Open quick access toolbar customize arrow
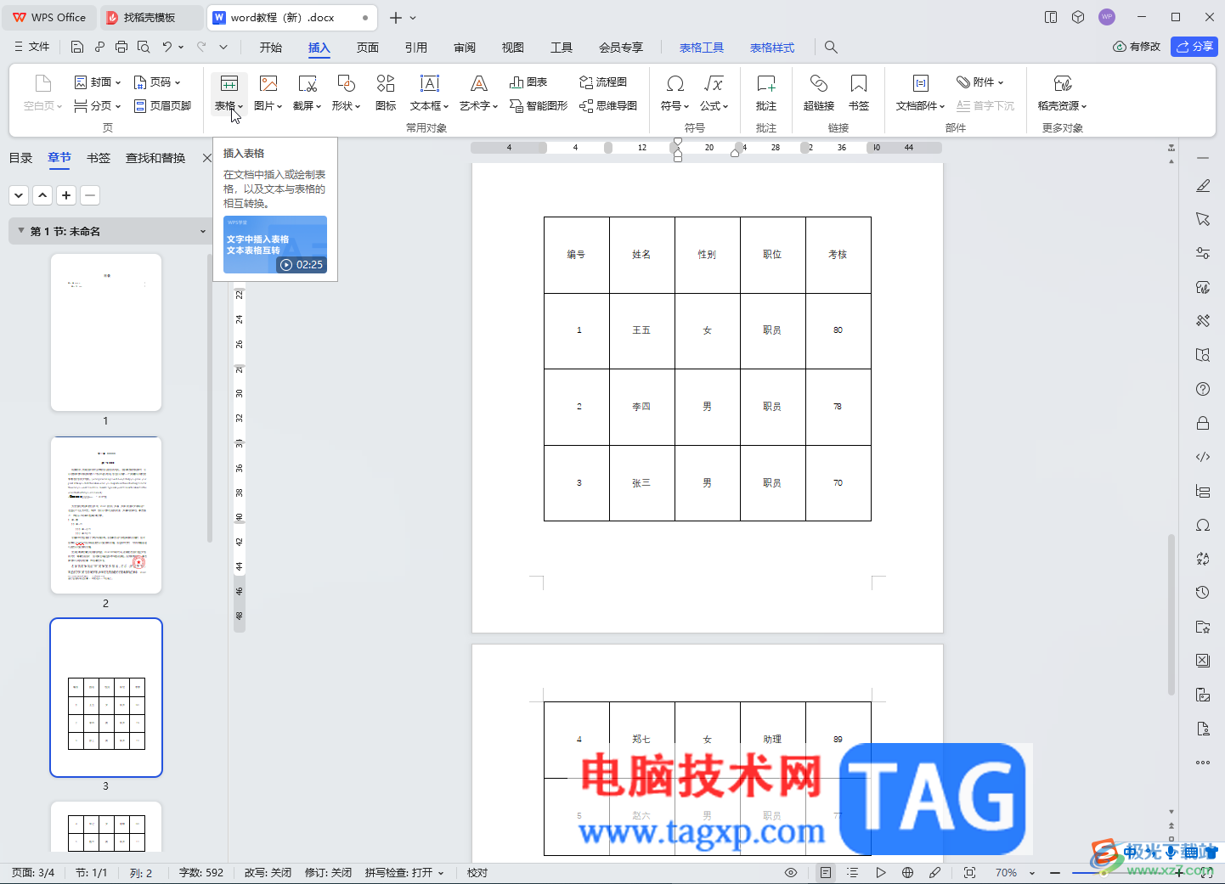 [x=223, y=47]
